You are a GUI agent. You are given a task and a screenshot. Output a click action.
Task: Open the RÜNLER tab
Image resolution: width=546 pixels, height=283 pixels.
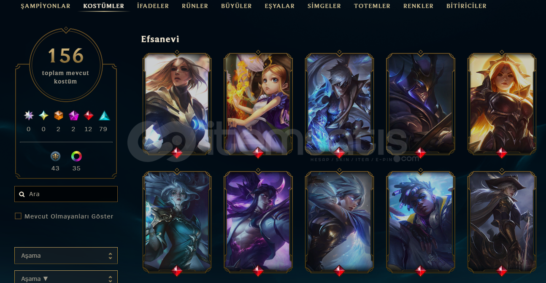tap(195, 6)
